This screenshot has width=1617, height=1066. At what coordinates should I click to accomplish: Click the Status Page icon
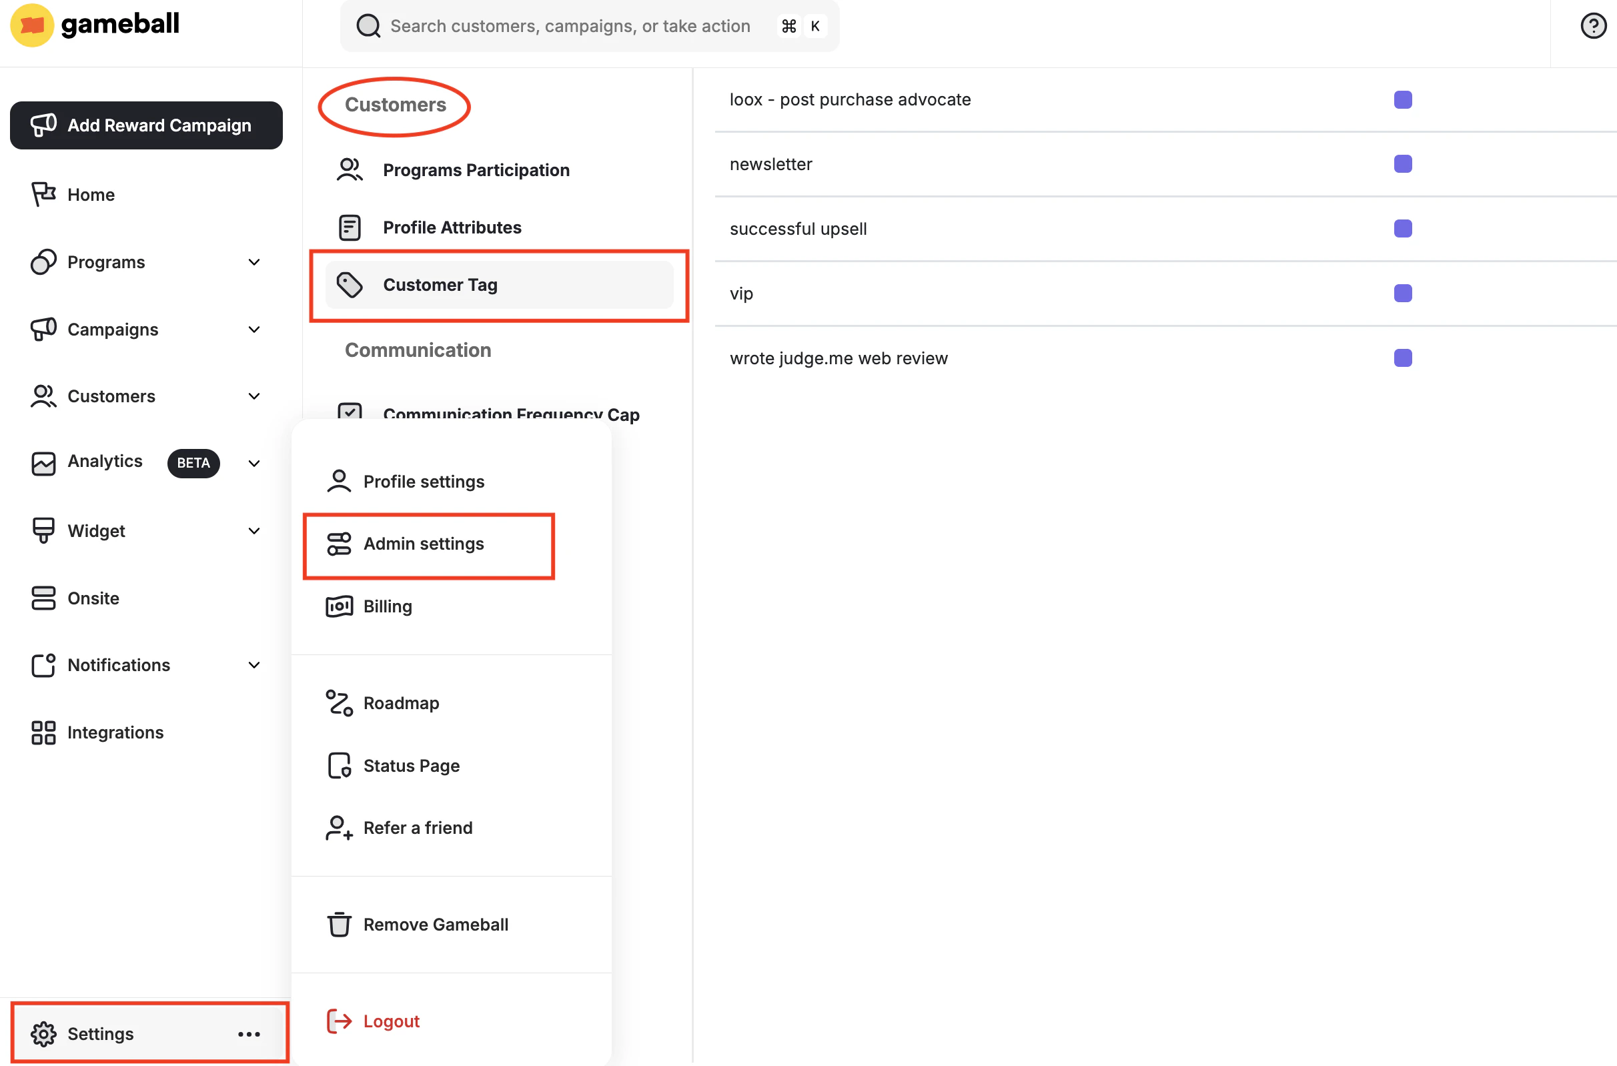(339, 766)
